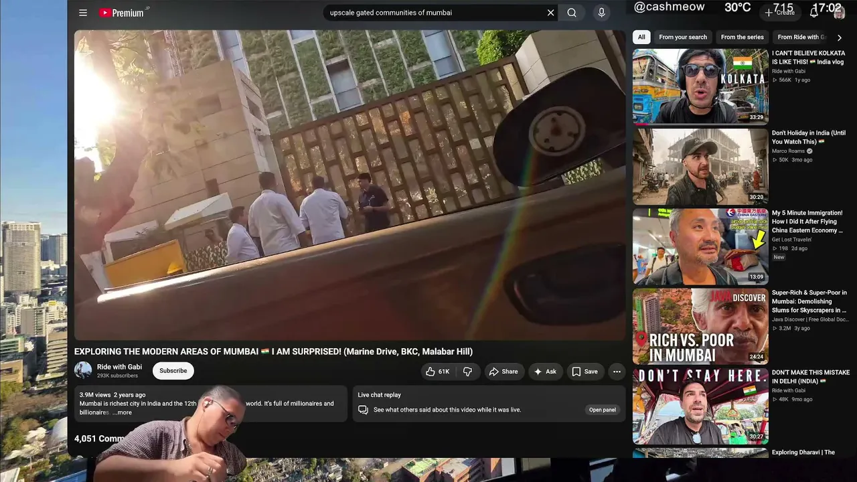857x482 pixels.
Task: Click 50K 3mo ago video stats
Action: [792, 160]
